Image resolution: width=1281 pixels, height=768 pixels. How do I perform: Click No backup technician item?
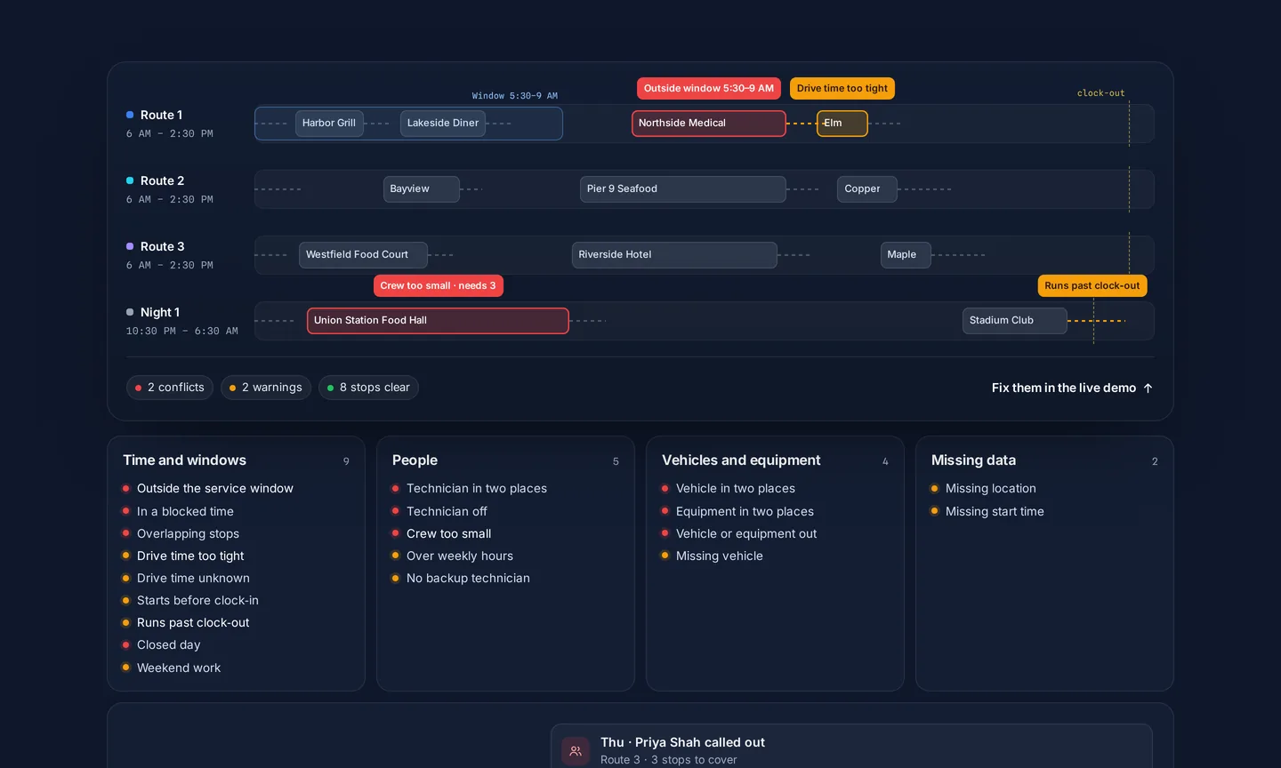468,579
